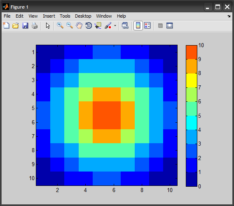Close the Figure 1 window

point(227,7)
